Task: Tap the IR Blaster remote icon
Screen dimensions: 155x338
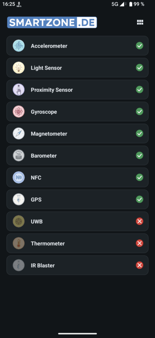Action: (x=19, y=266)
